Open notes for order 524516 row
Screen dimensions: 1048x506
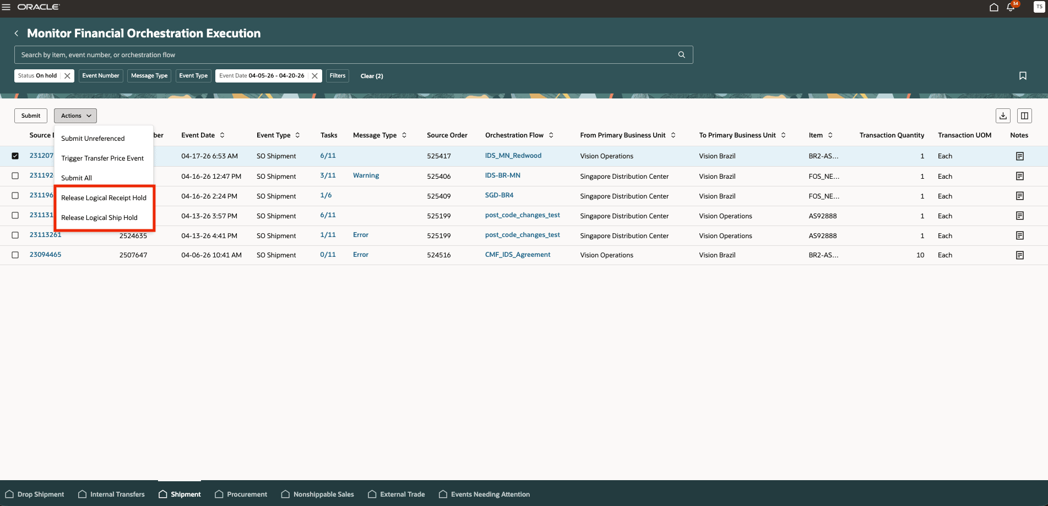pos(1019,255)
